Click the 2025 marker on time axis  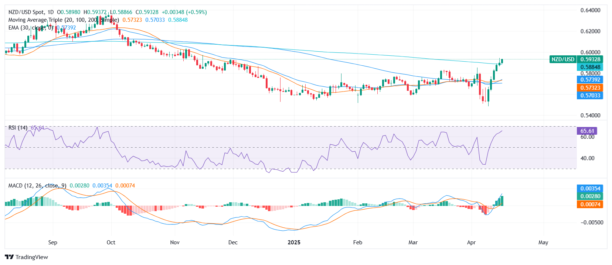(294, 242)
